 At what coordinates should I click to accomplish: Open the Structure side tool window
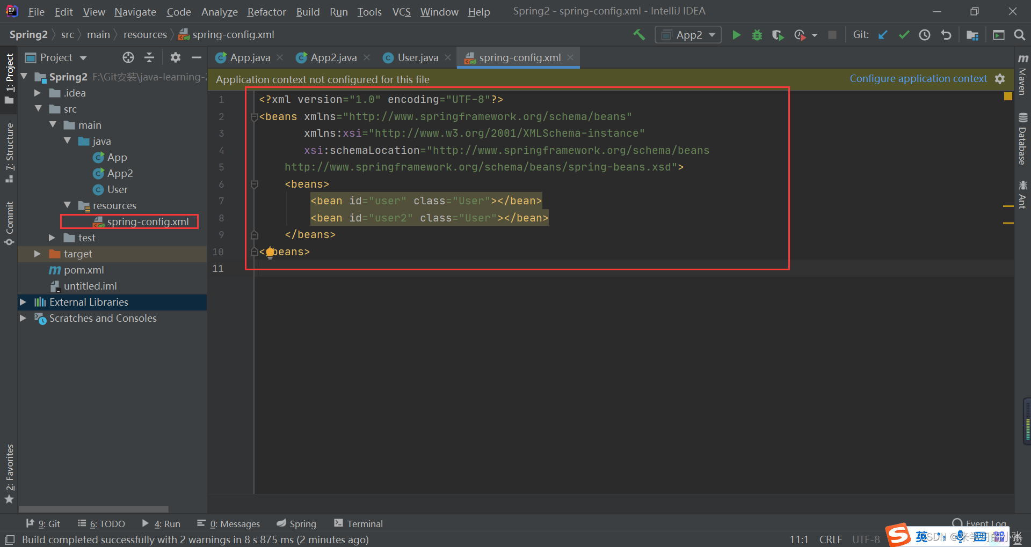[x=9, y=153]
